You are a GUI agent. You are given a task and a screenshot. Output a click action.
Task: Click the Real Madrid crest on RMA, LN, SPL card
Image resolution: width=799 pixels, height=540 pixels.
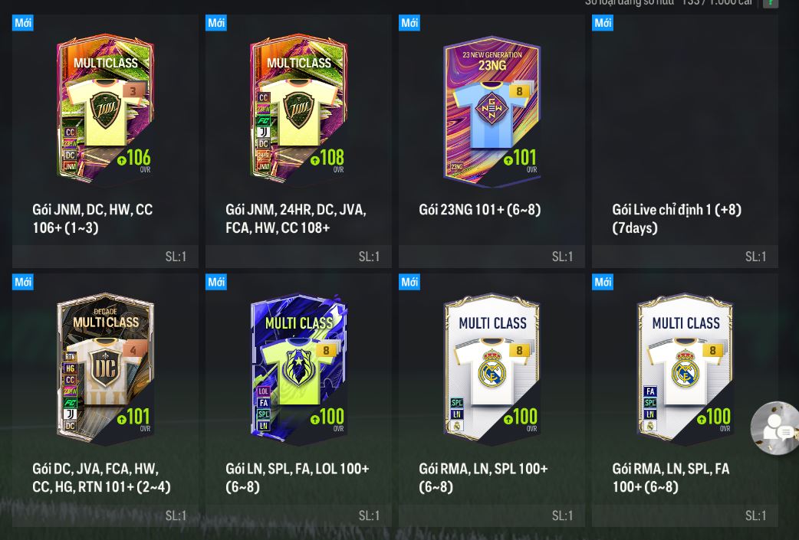tap(492, 369)
